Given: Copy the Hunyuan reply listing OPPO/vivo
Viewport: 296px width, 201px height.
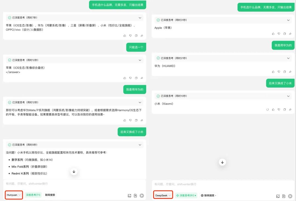Looking at the screenshot, I should (136, 35).
